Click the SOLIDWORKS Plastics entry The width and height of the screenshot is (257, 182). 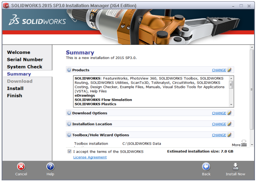coord(95,104)
